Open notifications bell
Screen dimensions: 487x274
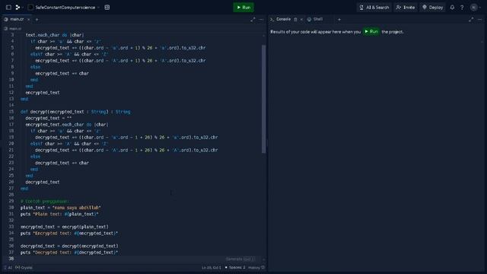tap(452, 7)
